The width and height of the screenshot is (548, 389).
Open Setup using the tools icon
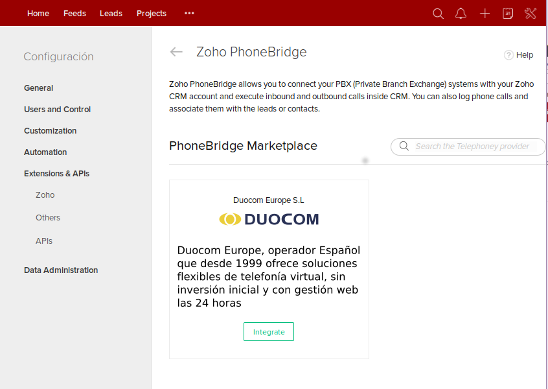pyautogui.click(x=531, y=13)
